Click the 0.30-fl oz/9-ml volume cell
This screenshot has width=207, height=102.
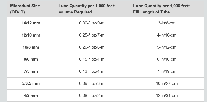pos(92,23)
